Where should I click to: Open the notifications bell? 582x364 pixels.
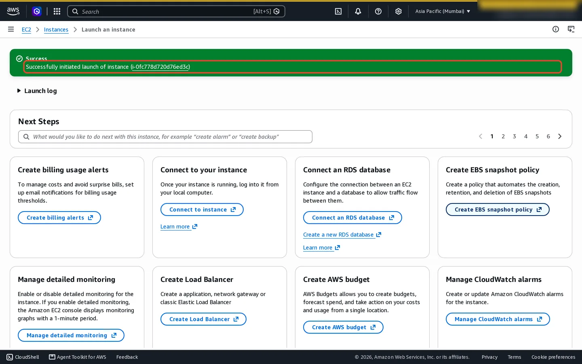point(358,11)
